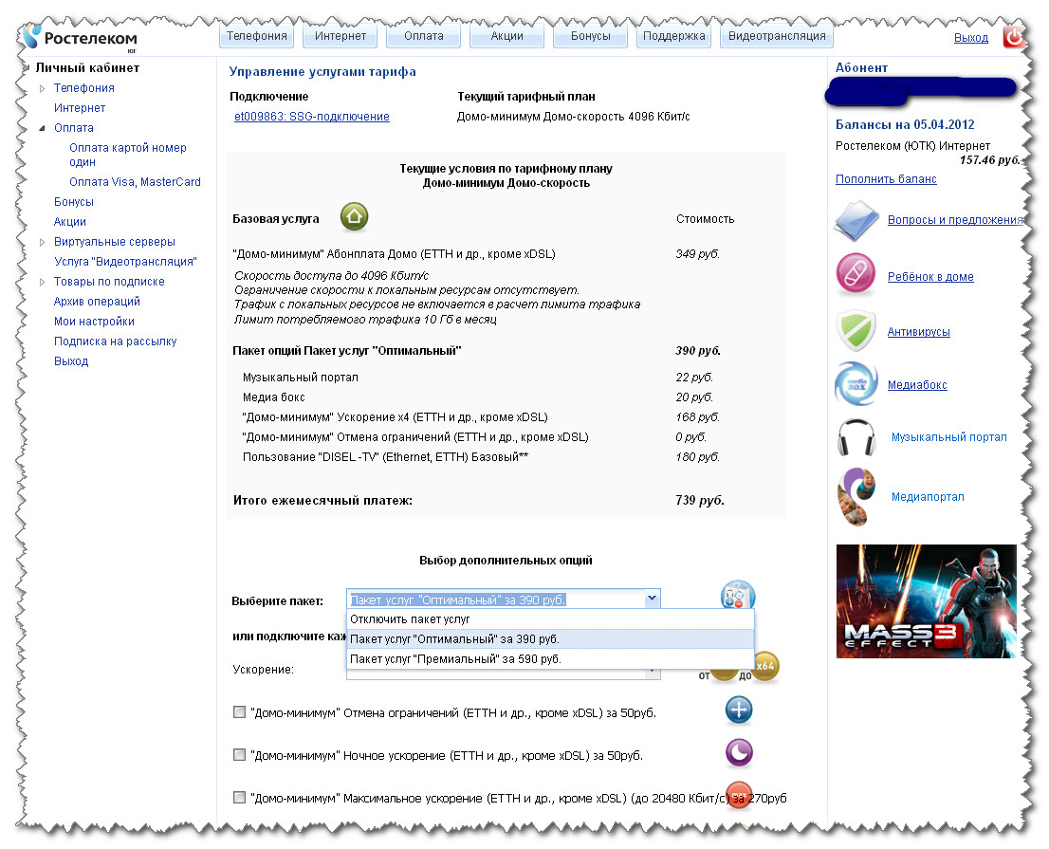Image resolution: width=1049 pixels, height=849 pixels.
Task: Click the Пополнить баланс link
Action: (886, 179)
